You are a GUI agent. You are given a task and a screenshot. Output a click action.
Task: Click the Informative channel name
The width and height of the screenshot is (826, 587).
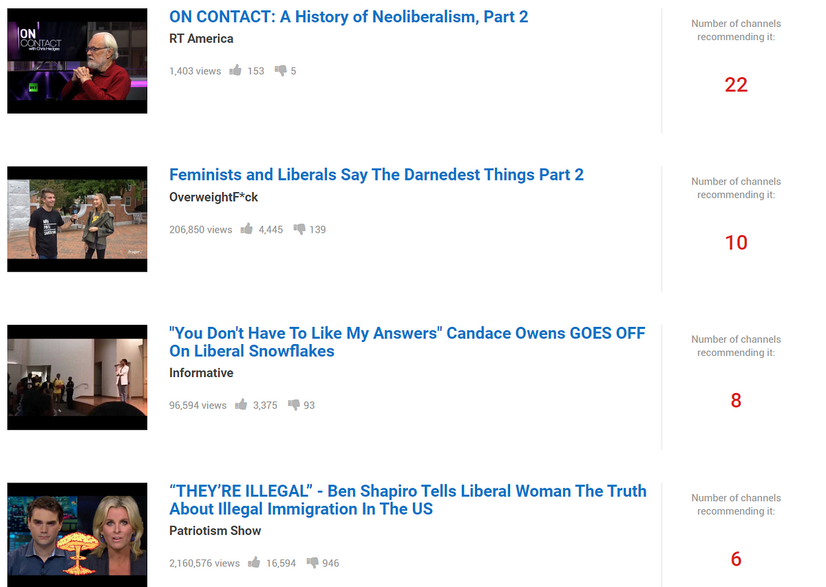point(201,373)
